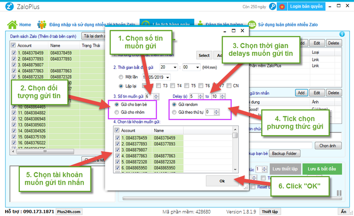Viewport: 354px width, 216px height.
Task: Open Sử dụng luân phiên nhiều Zalo tab
Action: pos(288,25)
